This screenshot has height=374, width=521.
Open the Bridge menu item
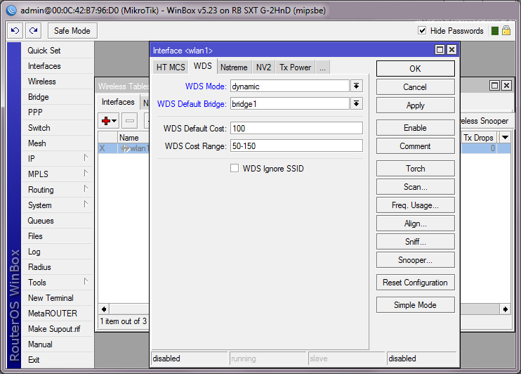tap(57, 97)
